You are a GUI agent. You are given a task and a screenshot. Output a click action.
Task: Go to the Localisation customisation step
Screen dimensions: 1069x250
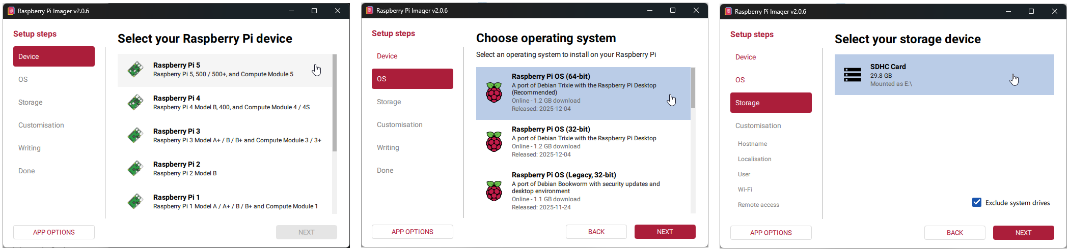tap(754, 159)
